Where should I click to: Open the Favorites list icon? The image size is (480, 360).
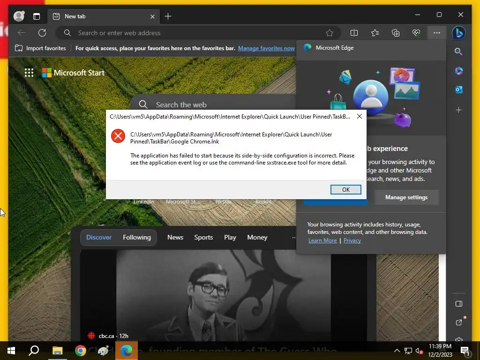(375, 33)
